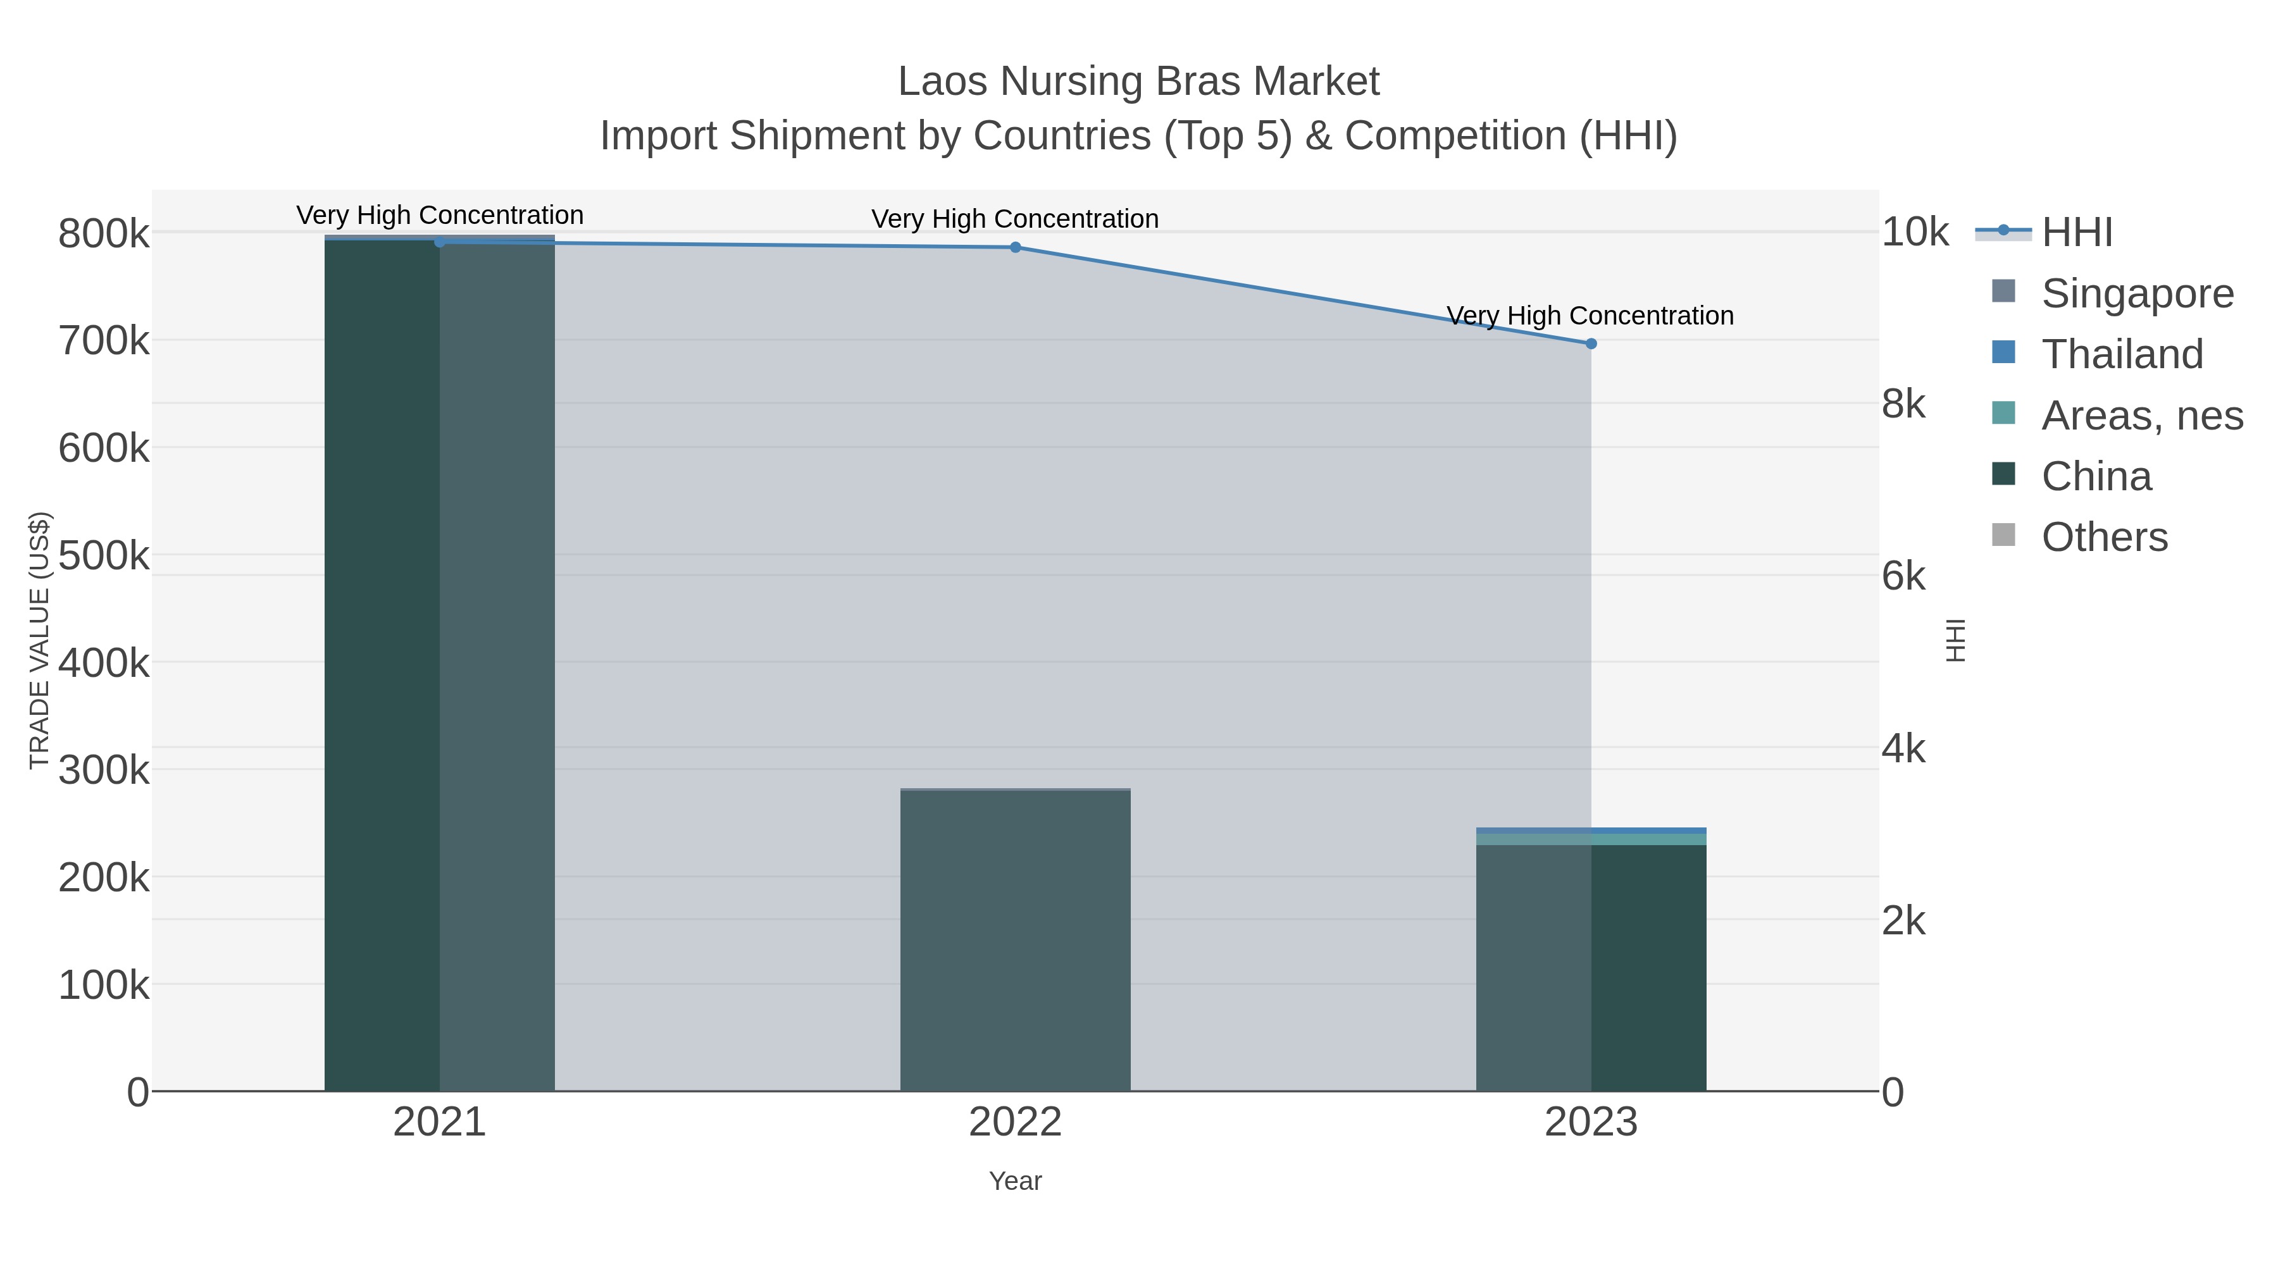
Task: Click the 8k right axis tick
Action: tap(1903, 404)
